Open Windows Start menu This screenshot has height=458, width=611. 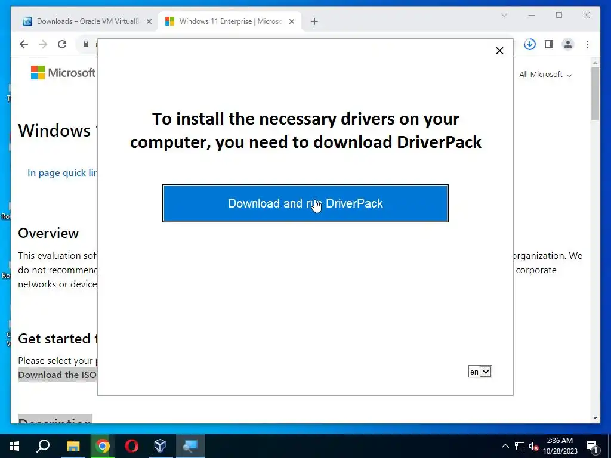tap(14, 446)
